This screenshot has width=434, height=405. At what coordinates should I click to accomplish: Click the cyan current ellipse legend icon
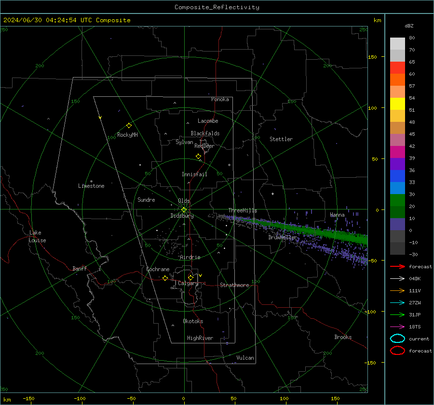click(x=397, y=339)
